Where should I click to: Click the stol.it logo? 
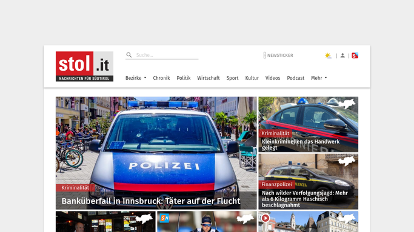[84, 66]
